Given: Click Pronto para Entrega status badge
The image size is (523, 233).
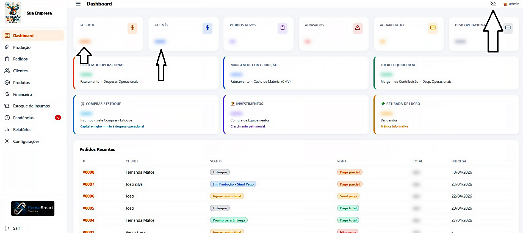Looking at the screenshot, I should [229, 220].
